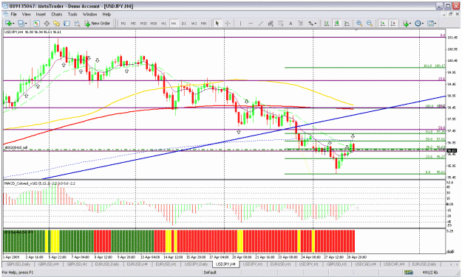Click the New Order button
462x277 pixels.
pyautogui.click(x=98, y=23)
